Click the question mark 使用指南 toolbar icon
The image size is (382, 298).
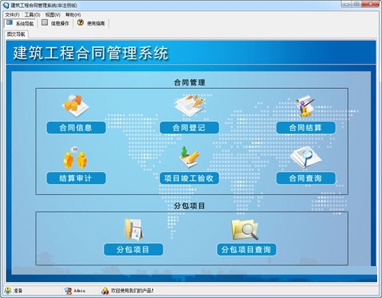point(80,23)
